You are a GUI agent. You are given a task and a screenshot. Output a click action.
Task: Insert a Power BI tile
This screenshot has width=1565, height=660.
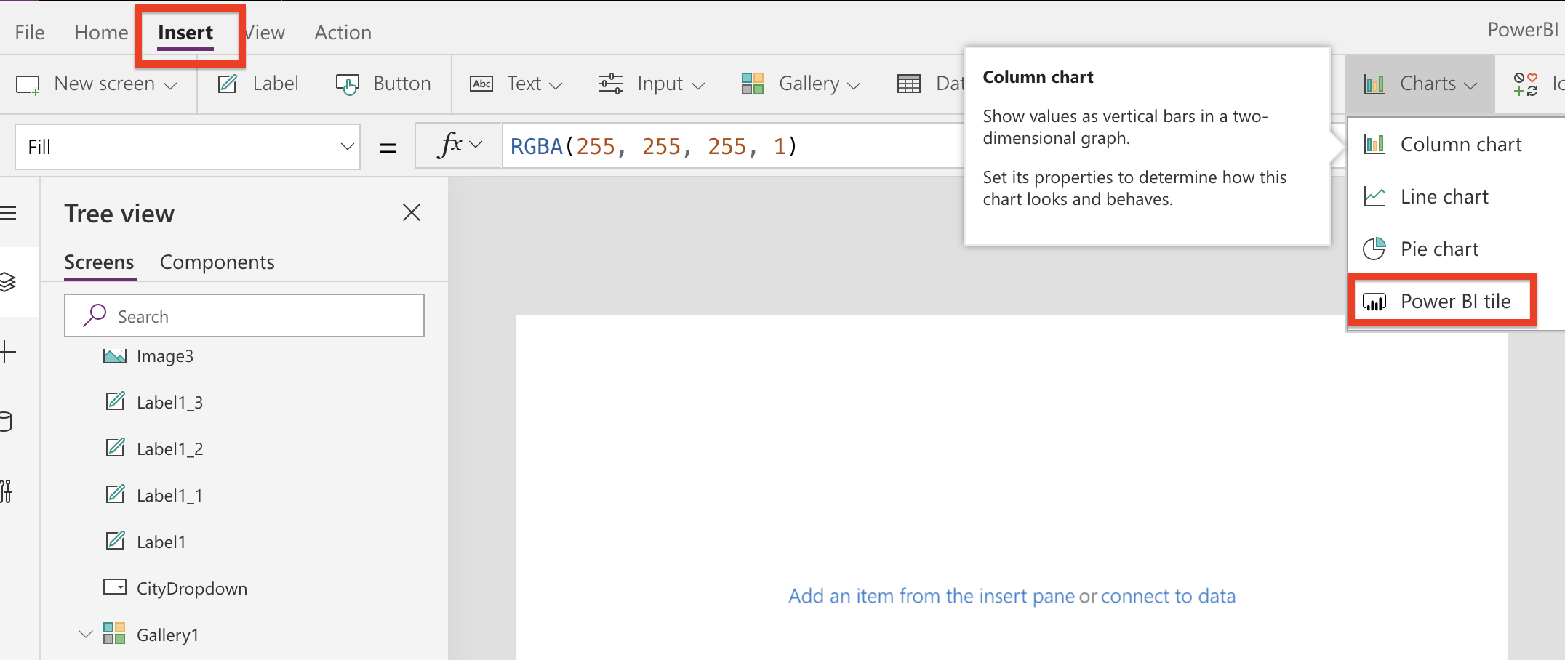coord(1454,301)
